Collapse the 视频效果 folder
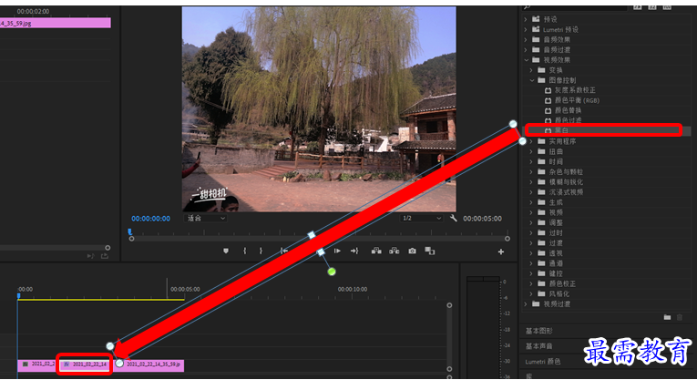Image resolution: width=697 pixels, height=380 pixels. (526, 60)
